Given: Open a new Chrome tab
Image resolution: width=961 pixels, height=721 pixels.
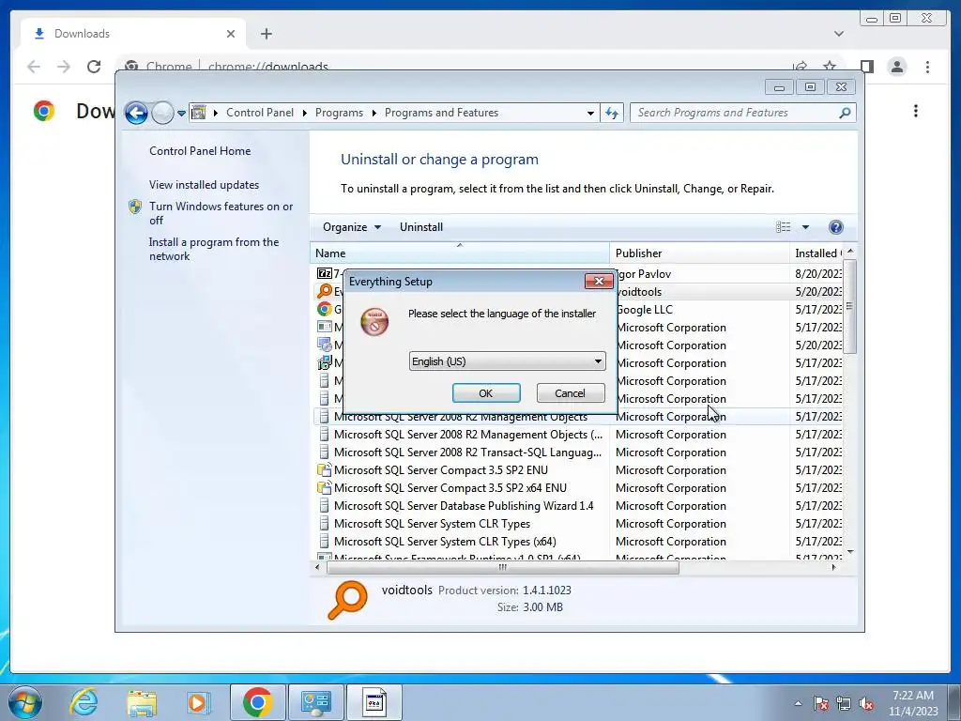Looking at the screenshot, I should tap(266, 34).
